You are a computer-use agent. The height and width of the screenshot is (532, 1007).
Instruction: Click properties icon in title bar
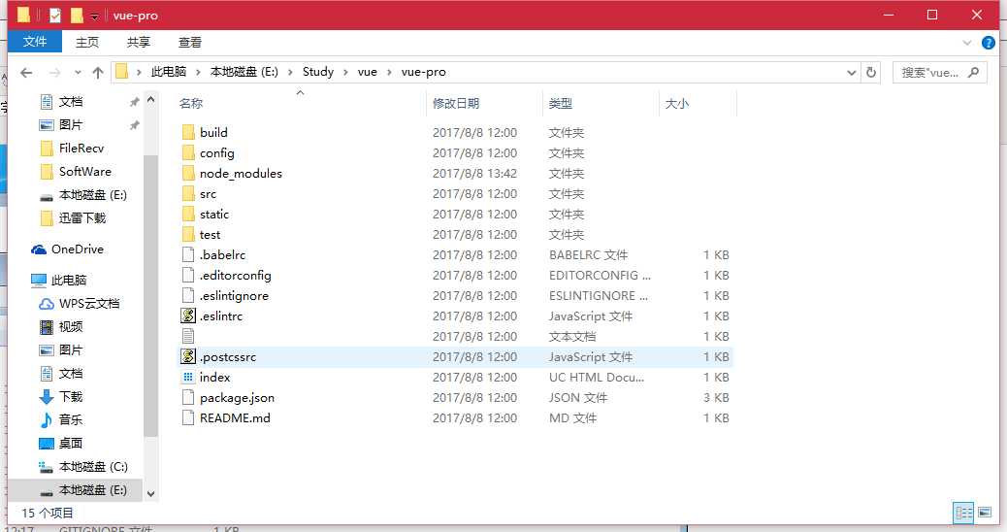click(55, 16)
